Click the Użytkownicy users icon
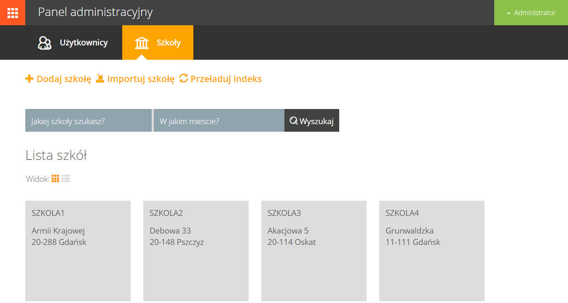The height and width of the screenshot is (303, 568). pyautogui.click(x=45, y=43)
